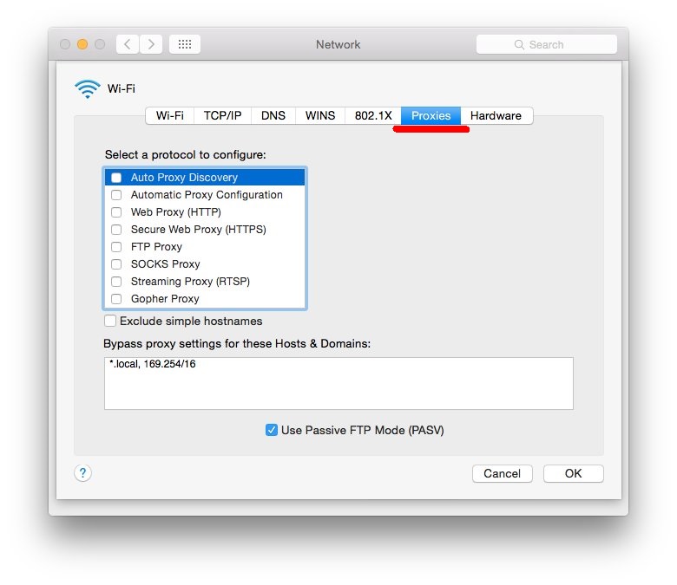Image resolution: width=677 pixels, height=585 pixels.
Task: Switch to the Hardware tab
Action: (x=496, y=115)
